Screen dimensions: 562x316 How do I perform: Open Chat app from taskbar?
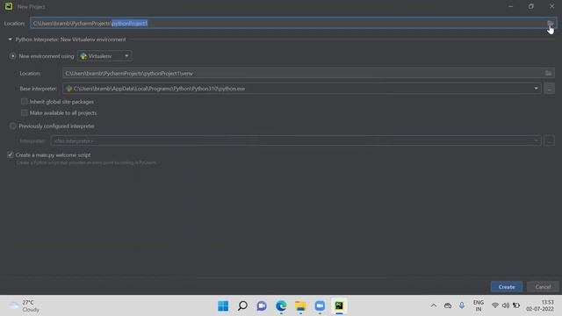pos(262,305)
